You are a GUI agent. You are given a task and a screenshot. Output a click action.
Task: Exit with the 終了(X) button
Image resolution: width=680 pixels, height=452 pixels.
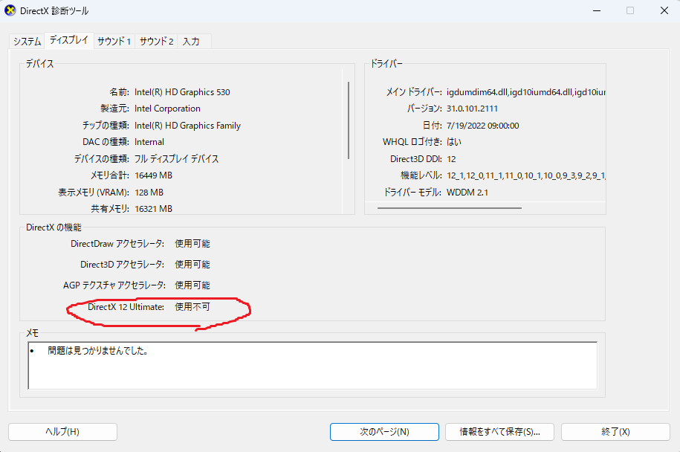click(x=615, y=432)
